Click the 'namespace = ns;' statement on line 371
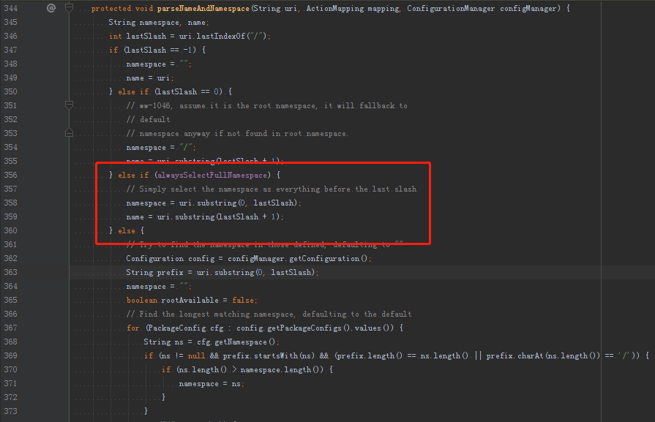 [x=212, y=383]
